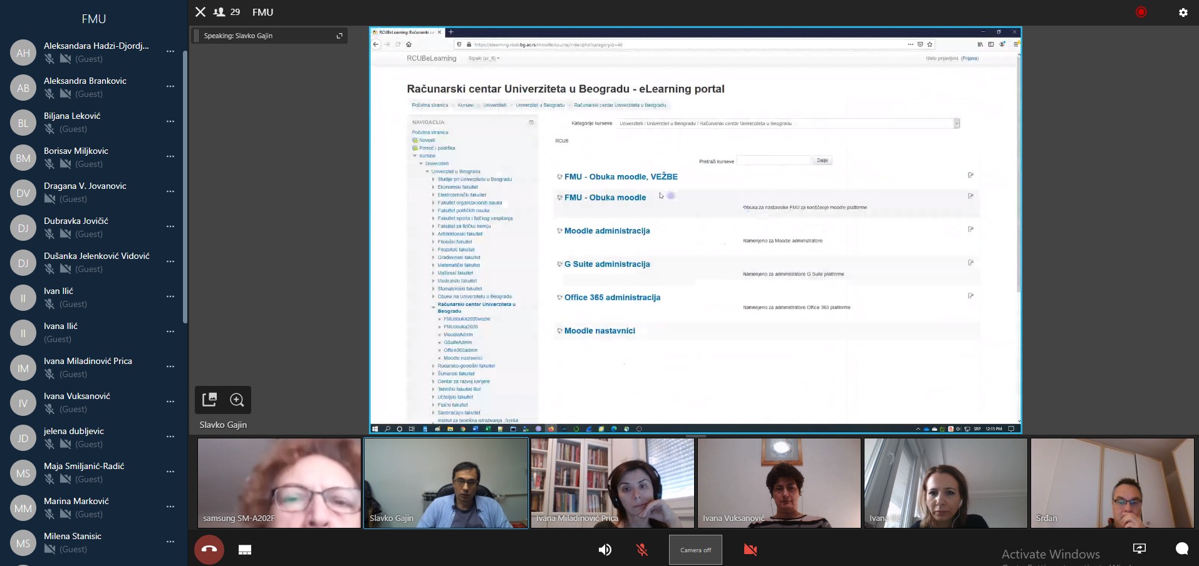Select the IM avatar of Ivana Miladinović Prica
1199x566 pixels.
coord(23,368)
